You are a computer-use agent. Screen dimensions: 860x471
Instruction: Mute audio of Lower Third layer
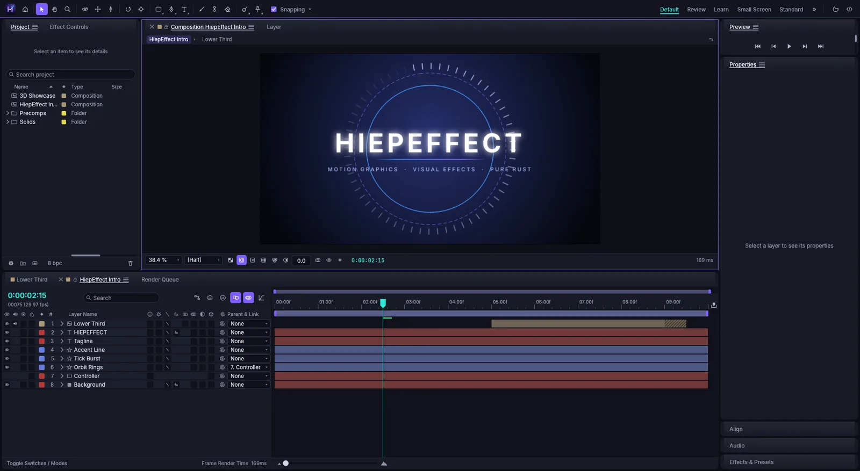point(15,324)
